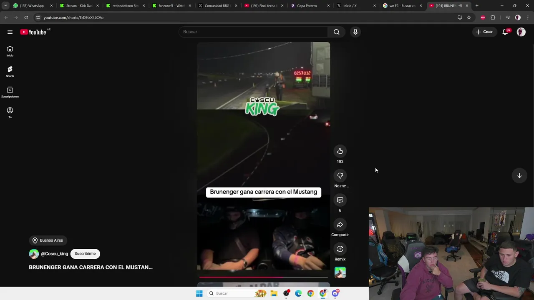534x300 pixels.
Task: Click the BRUNENGER GANA CARRERA title text
Action: pos(91,267)
